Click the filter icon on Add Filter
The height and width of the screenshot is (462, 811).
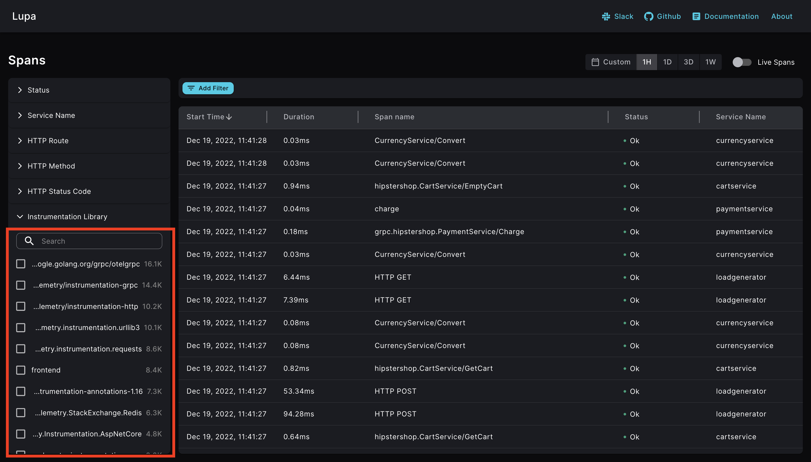pyautogui.click(x=191, y=88)
